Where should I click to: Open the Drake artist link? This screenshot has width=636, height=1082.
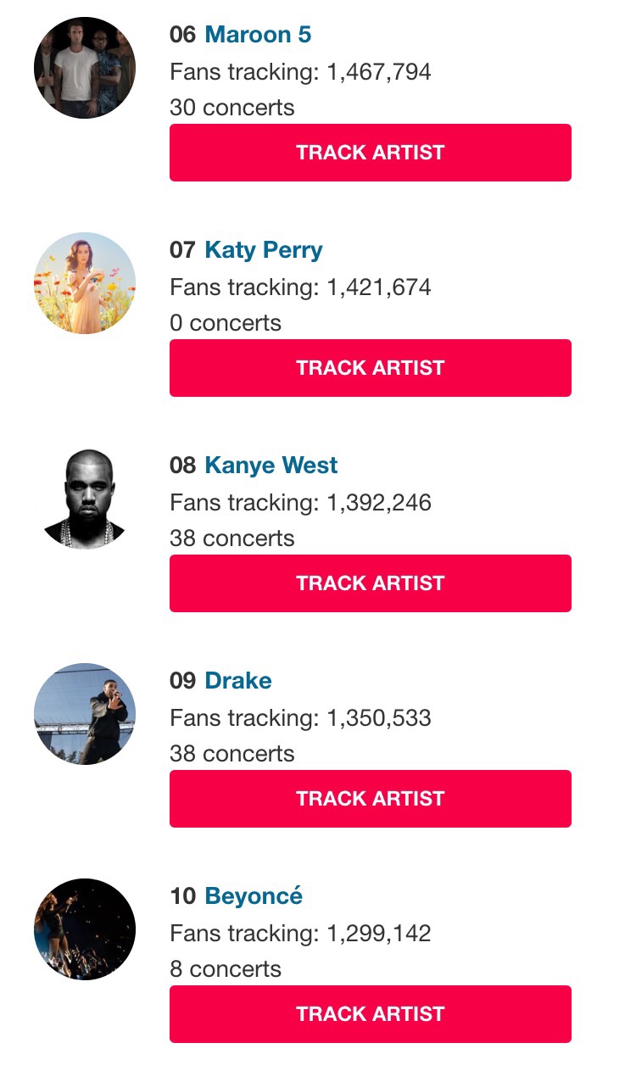pos(238,681)
